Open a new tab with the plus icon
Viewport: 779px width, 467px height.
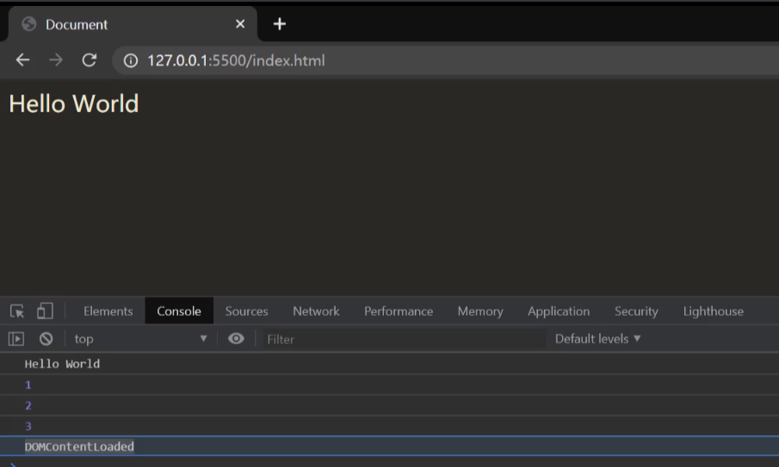tap(280, 24)
